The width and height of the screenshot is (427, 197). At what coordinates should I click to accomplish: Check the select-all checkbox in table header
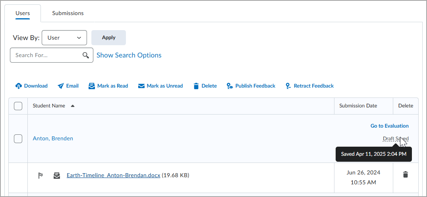click(x=18, y=106)
